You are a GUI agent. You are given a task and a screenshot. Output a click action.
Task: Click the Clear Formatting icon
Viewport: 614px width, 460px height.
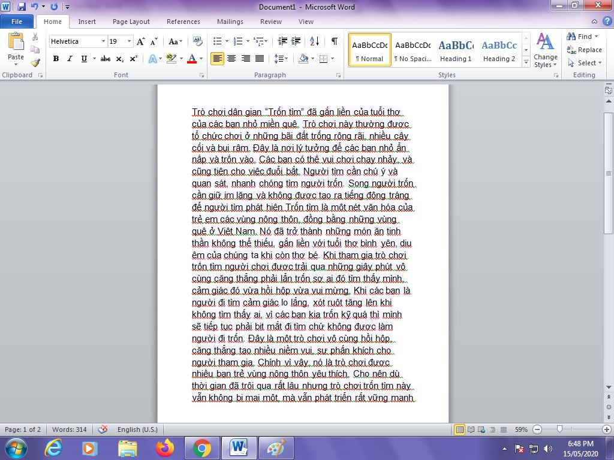(x=198, y=41)
